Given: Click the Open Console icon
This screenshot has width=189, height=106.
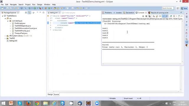Looking at the screenshot, I should click(x=179, y=16).
